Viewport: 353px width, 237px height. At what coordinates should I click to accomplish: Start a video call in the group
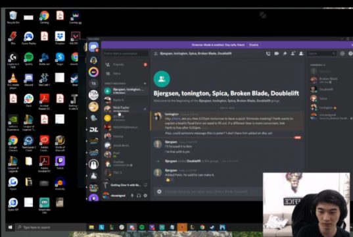pyautogui.click(x=277, y=54)
